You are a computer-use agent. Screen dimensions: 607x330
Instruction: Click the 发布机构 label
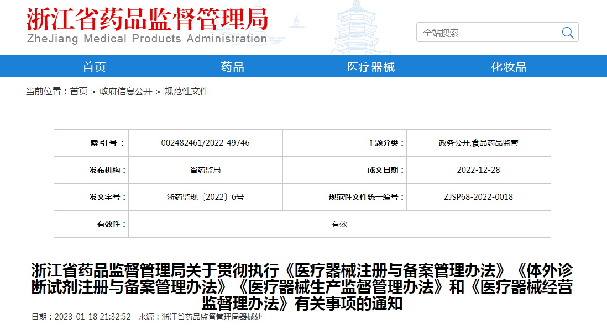coord(108,170)
